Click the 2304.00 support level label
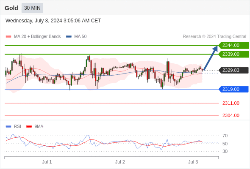This screenshot has width=250, height=169. (x=231, y=115)
